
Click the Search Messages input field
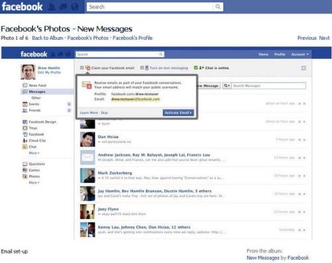coord(268,85)
